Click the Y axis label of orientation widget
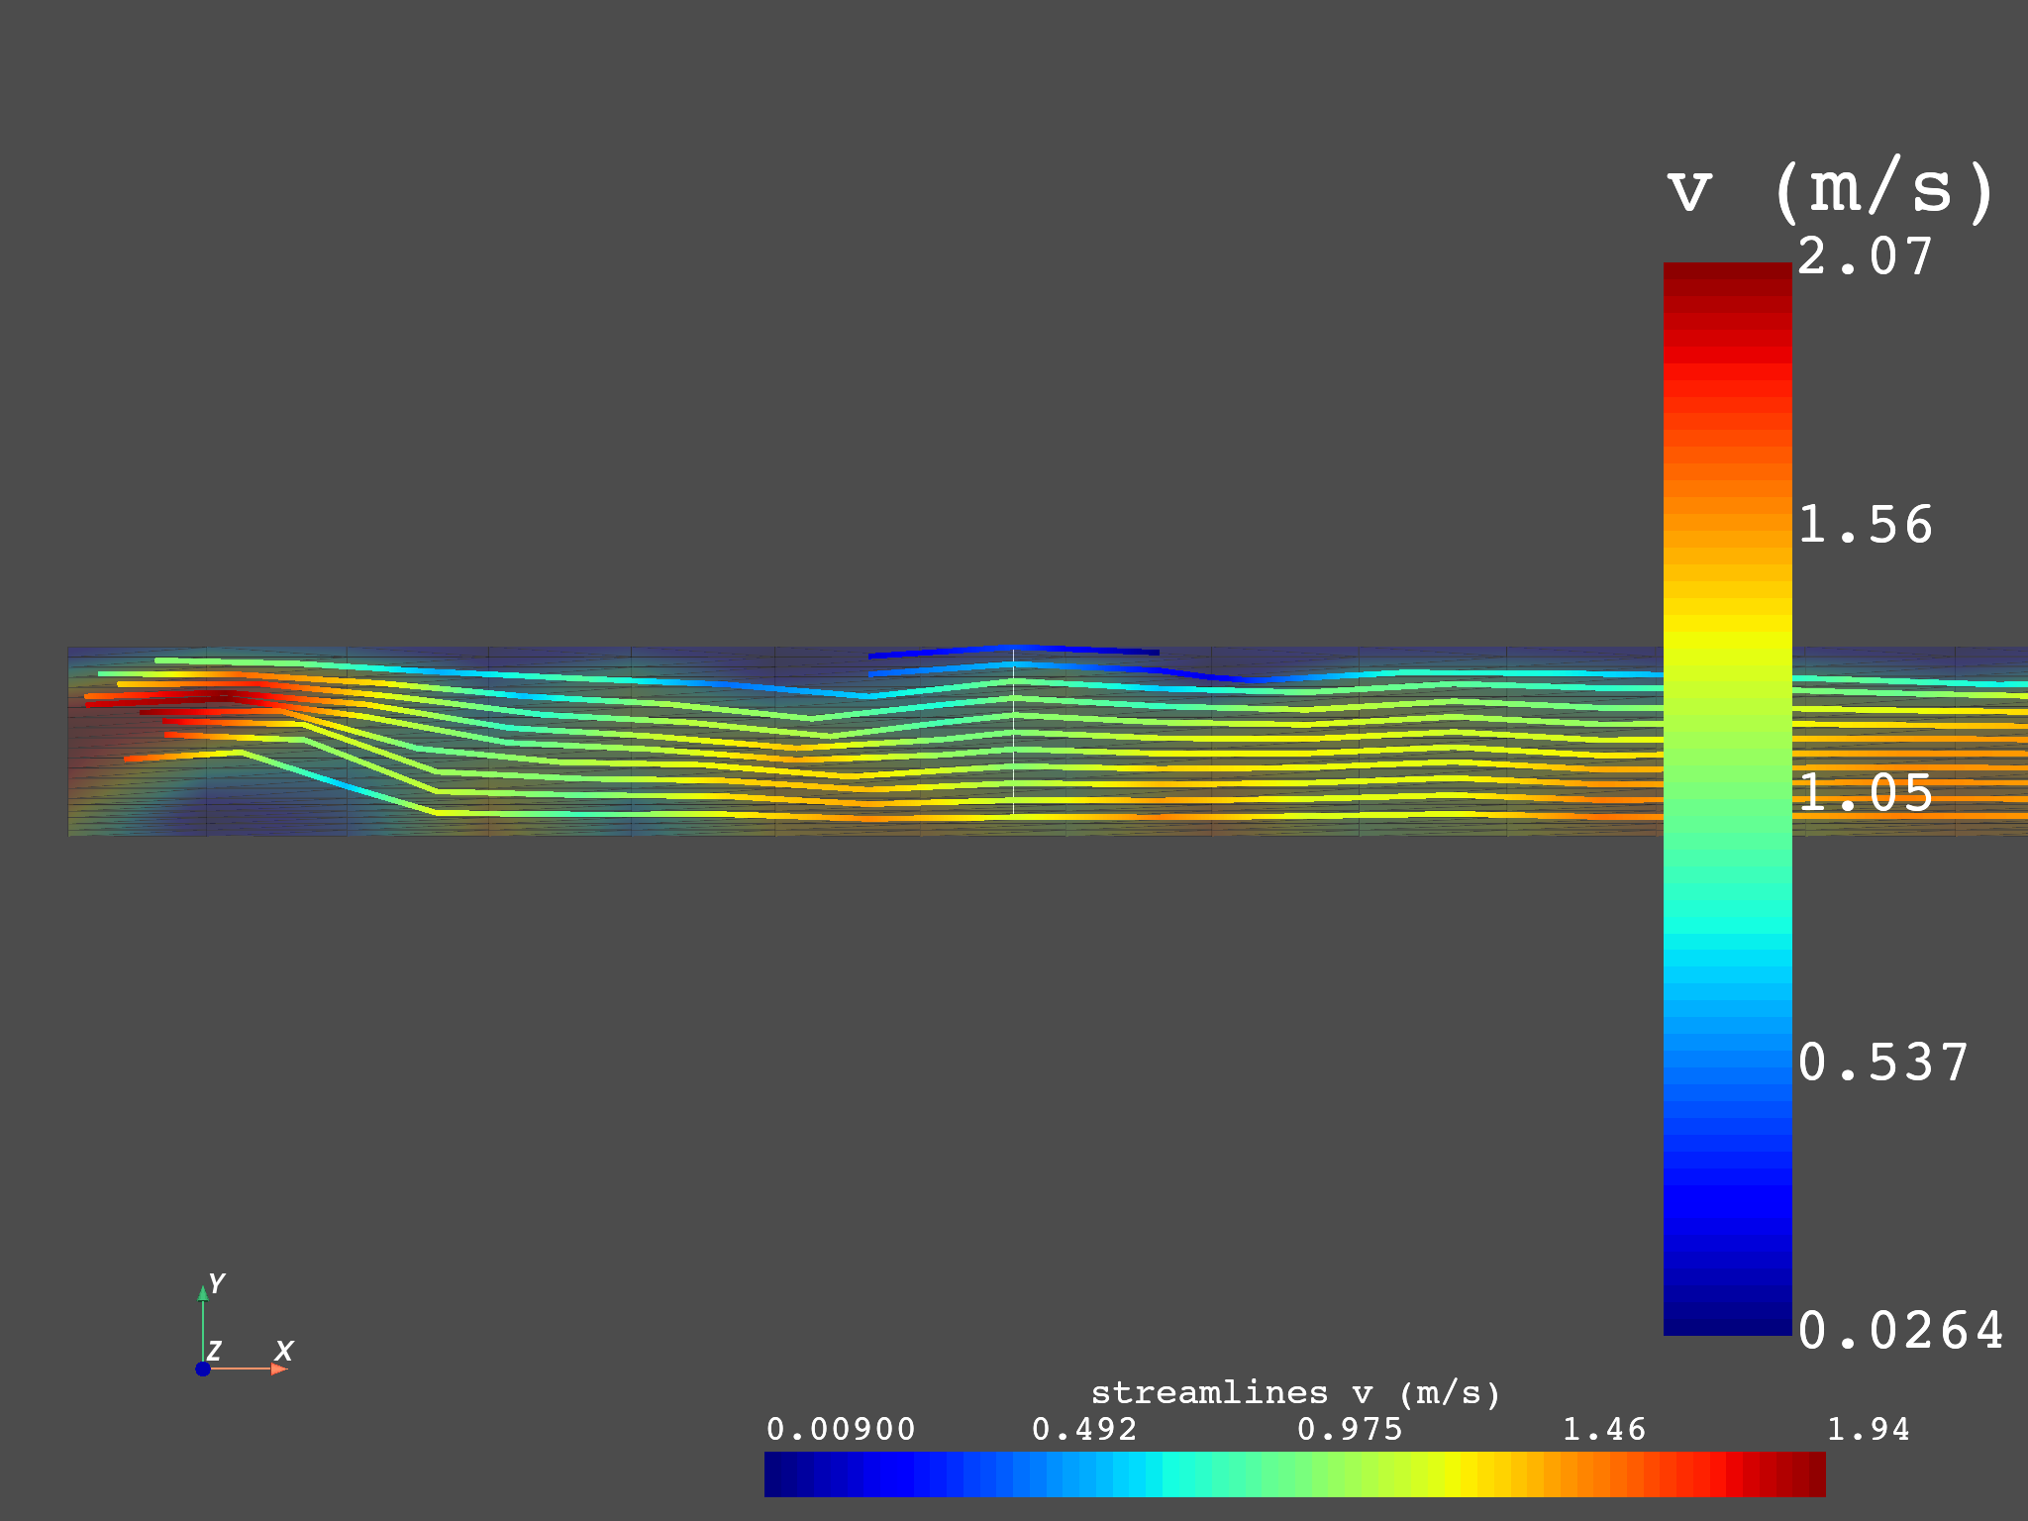The image size is (2028, 1521). point(217,1283)
